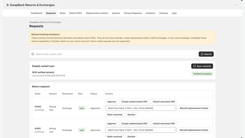The image size is (245, 138).
Task: Click the Manual tracking workspace heading
Action: (x=45, y=34)
